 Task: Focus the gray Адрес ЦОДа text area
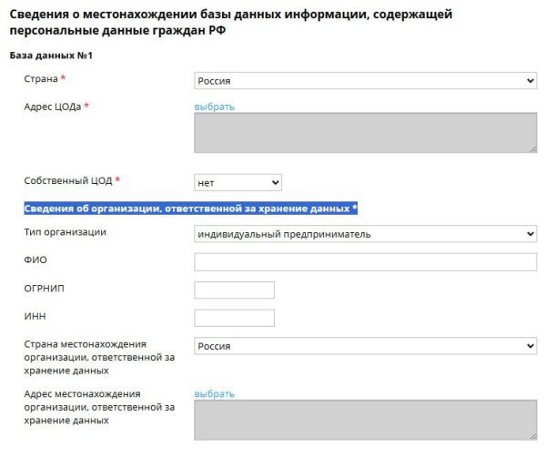(365, 133)
